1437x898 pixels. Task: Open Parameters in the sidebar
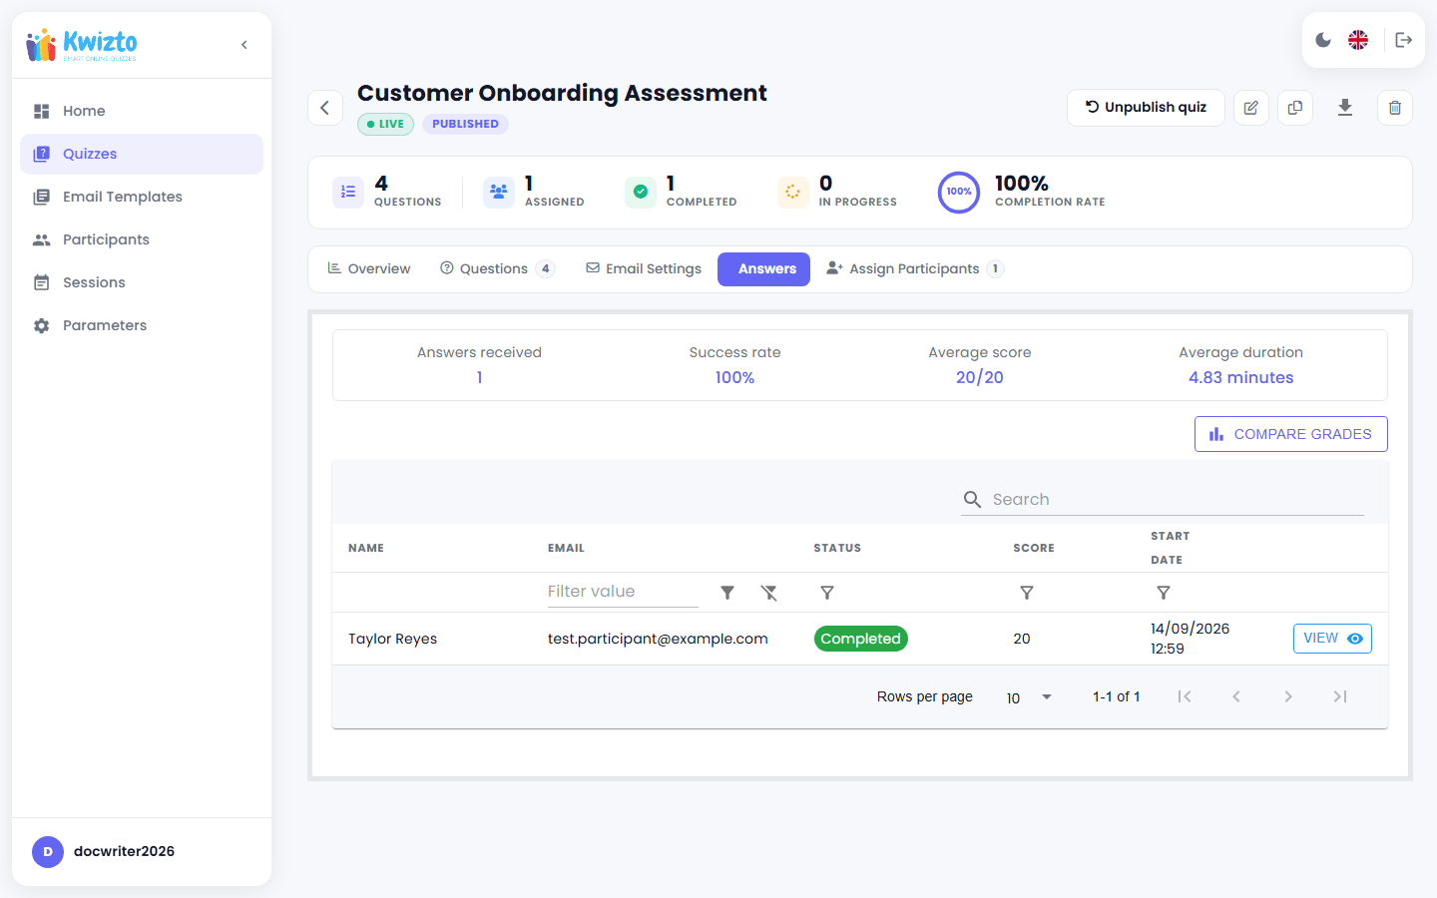pos(142,325)
